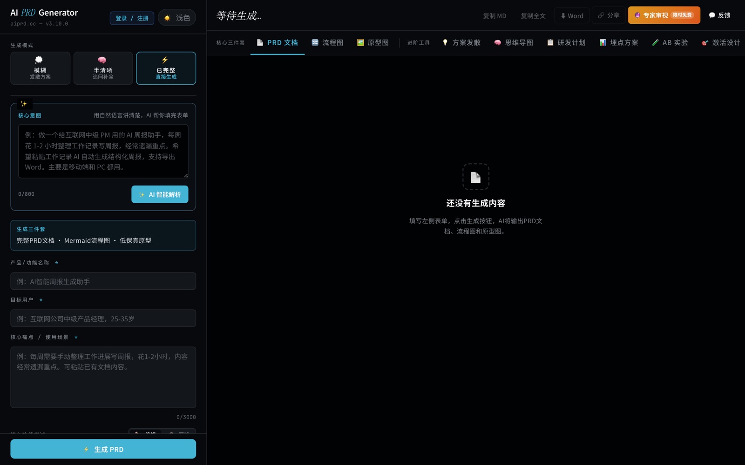Switch to the 流程图 tab
Image resolution: width=745 pixels, height=465 pixels.
click(x=327, y=42)
